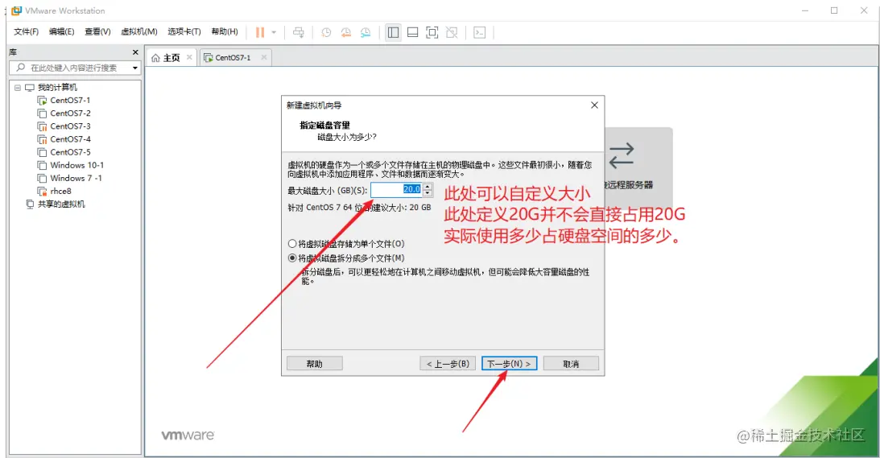Screen dimensions: 880x458
Task: Click the home icon on 主页 tab
Action: (155, 58)
